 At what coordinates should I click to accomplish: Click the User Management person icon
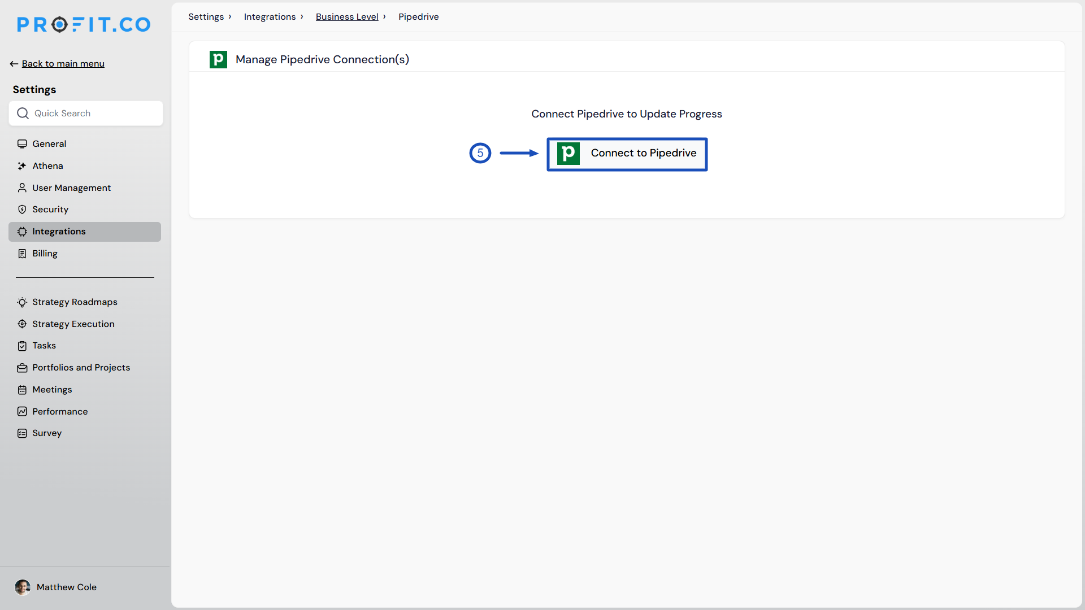coord(22,188)
